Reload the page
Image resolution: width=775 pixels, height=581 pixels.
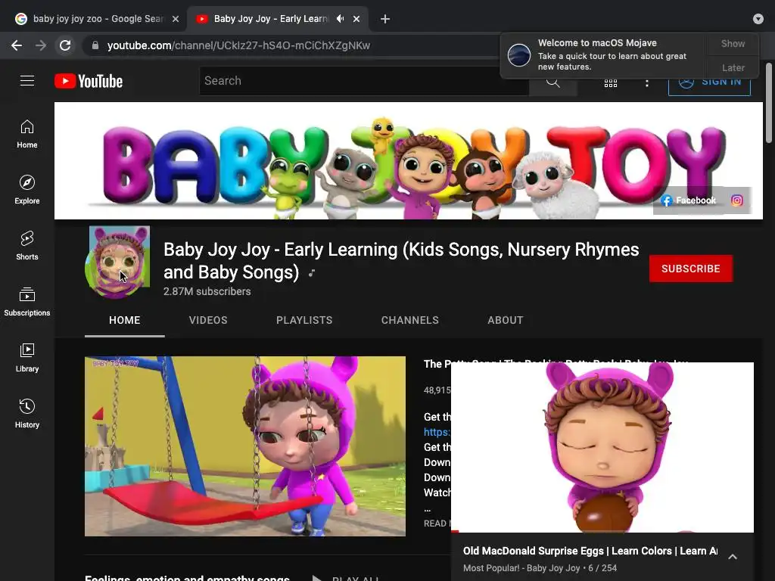(x=65, y=45)
